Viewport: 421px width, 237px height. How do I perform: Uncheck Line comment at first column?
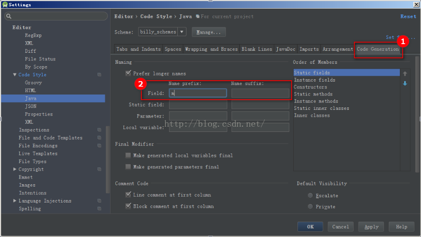point(128,195)
